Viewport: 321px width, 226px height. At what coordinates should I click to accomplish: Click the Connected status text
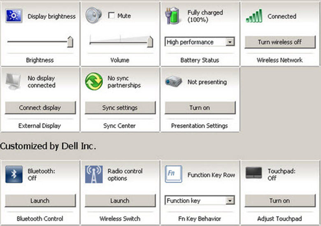(282, 16)
